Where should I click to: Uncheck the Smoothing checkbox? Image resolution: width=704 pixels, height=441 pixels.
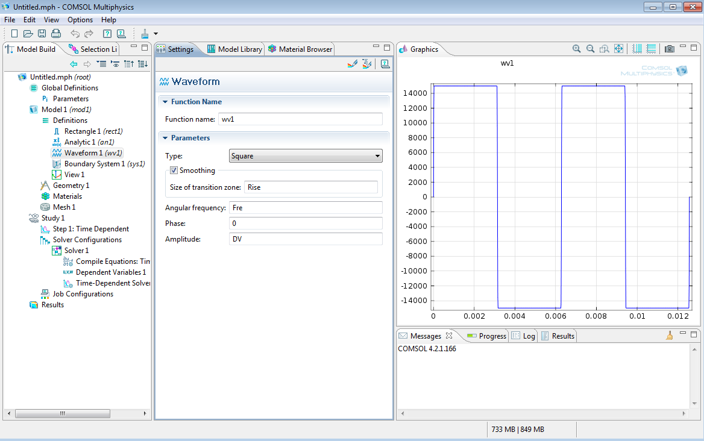(174, 170)
